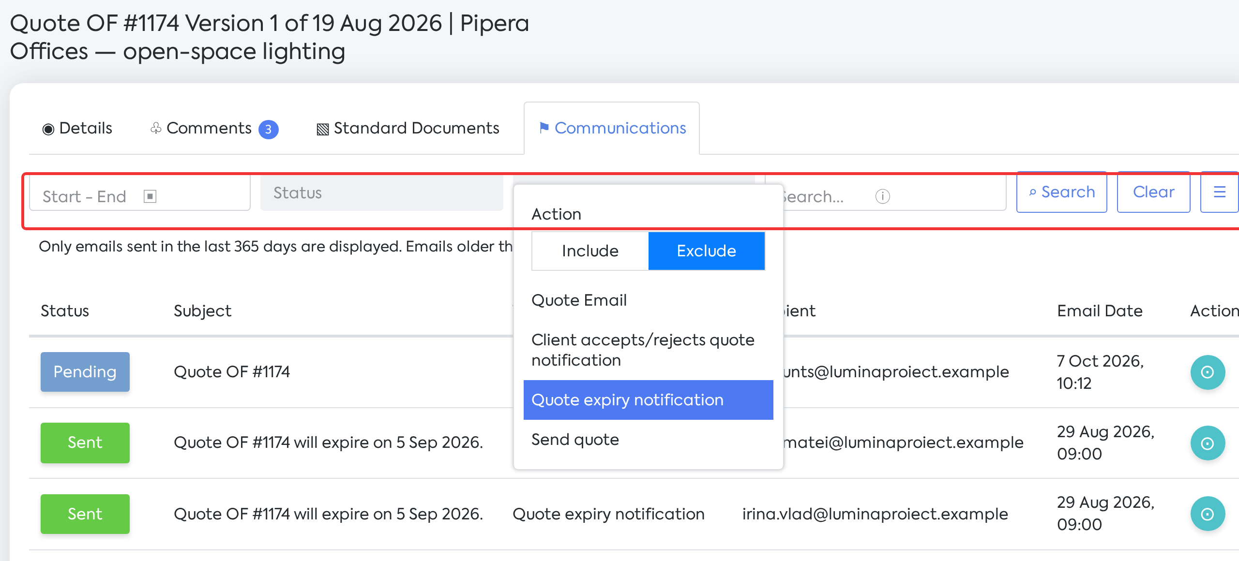Click subject 'Quote OF #1174' in Pending row
Viewport: 1239px width, 561px height.
[x=232, y=372]
